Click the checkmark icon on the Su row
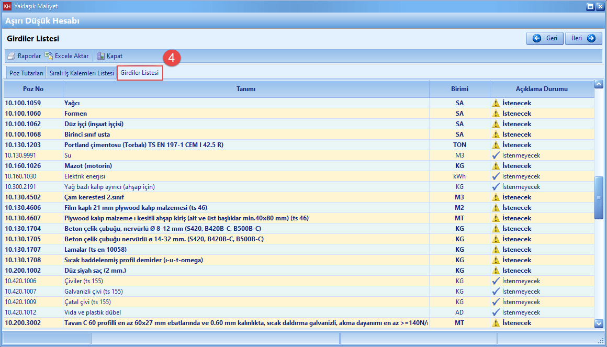This screenshot has width=607, height=347. click(496, 155)
